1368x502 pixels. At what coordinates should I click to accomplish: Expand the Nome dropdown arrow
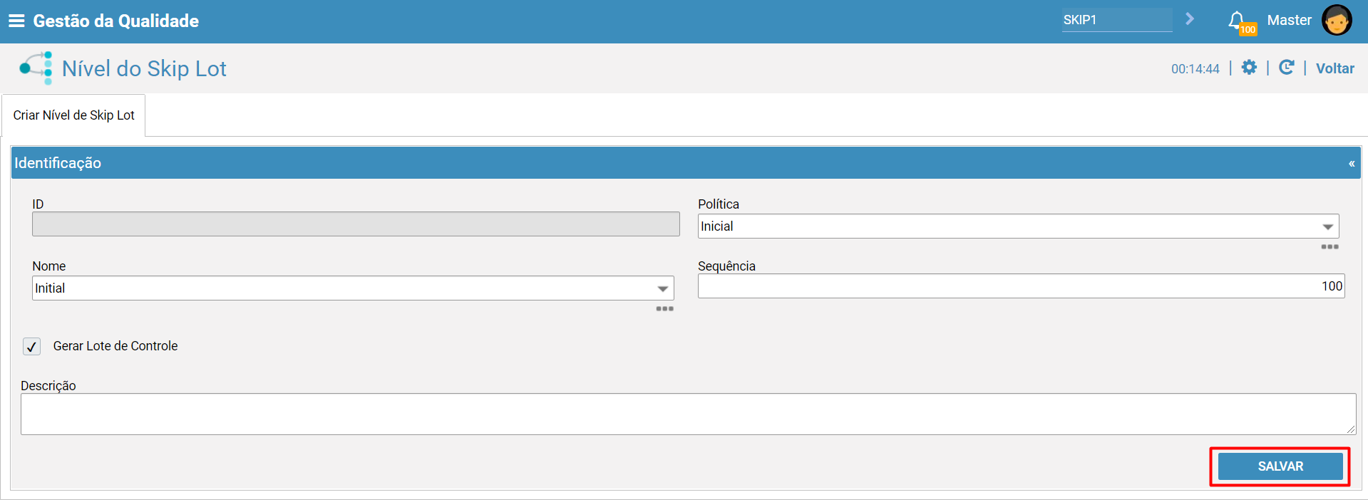coord(662,289)
